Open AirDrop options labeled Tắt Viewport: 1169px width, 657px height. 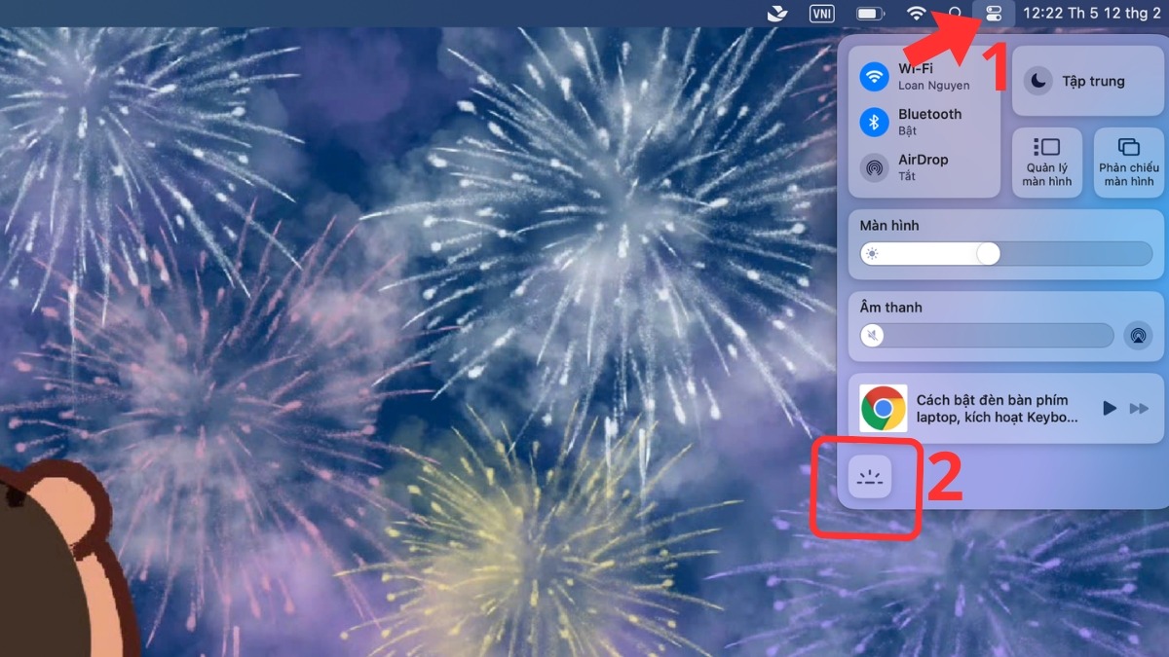(923, 167)
